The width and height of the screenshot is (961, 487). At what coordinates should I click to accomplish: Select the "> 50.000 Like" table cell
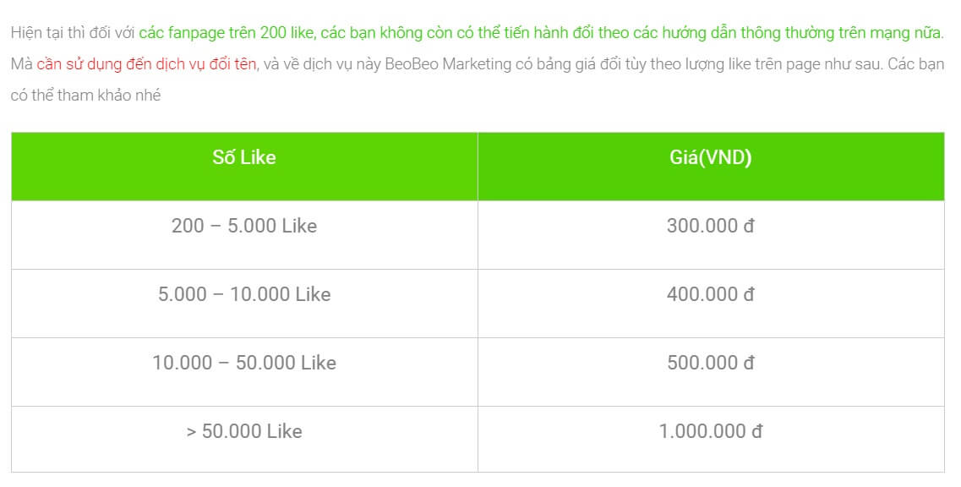244,432
